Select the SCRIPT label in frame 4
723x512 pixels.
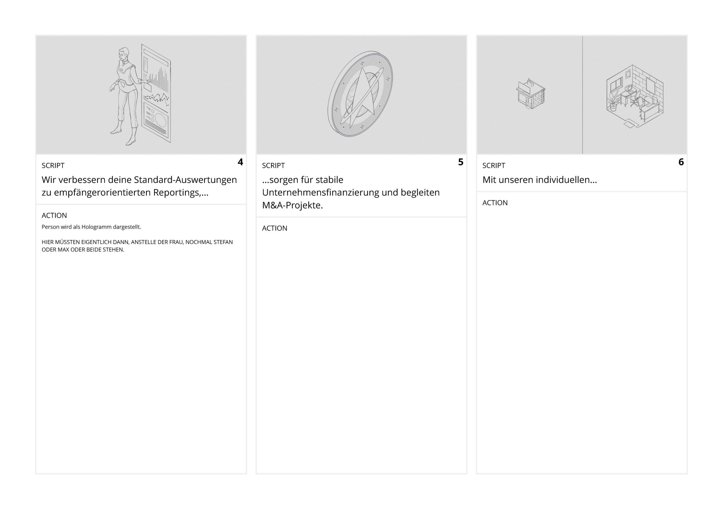[x=53, y=166]
